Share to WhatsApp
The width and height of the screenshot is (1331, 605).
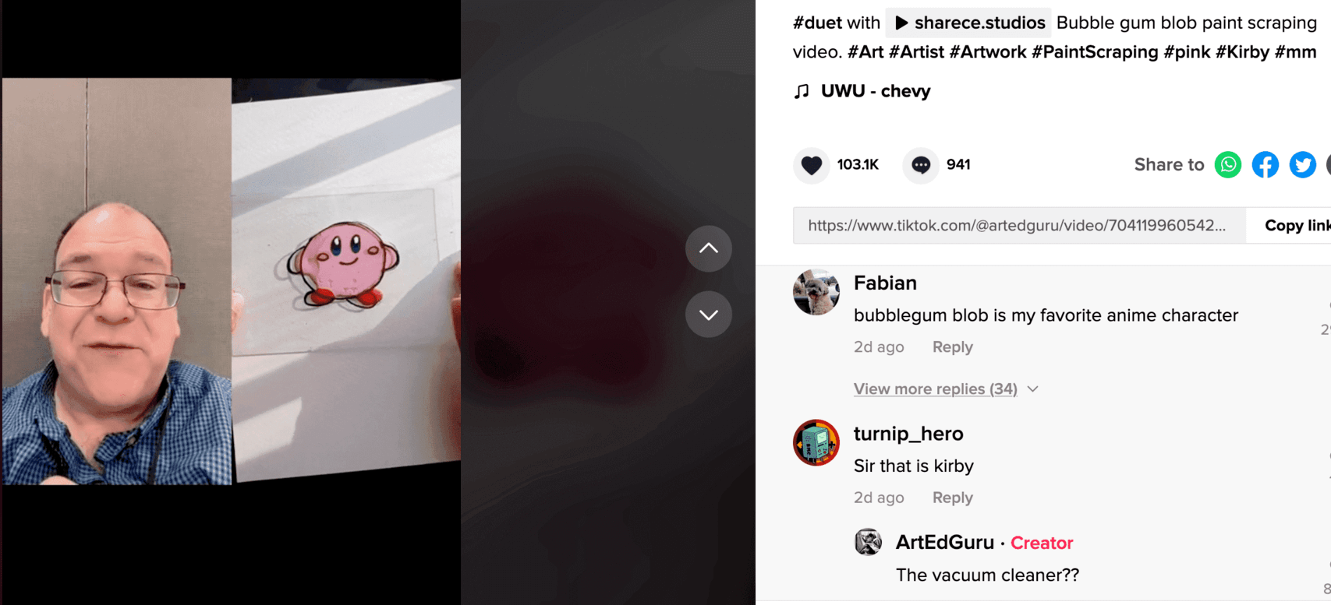[x=1228, y=165]
